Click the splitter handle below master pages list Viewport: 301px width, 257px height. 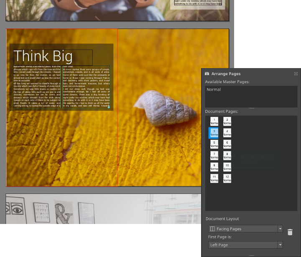251,108
